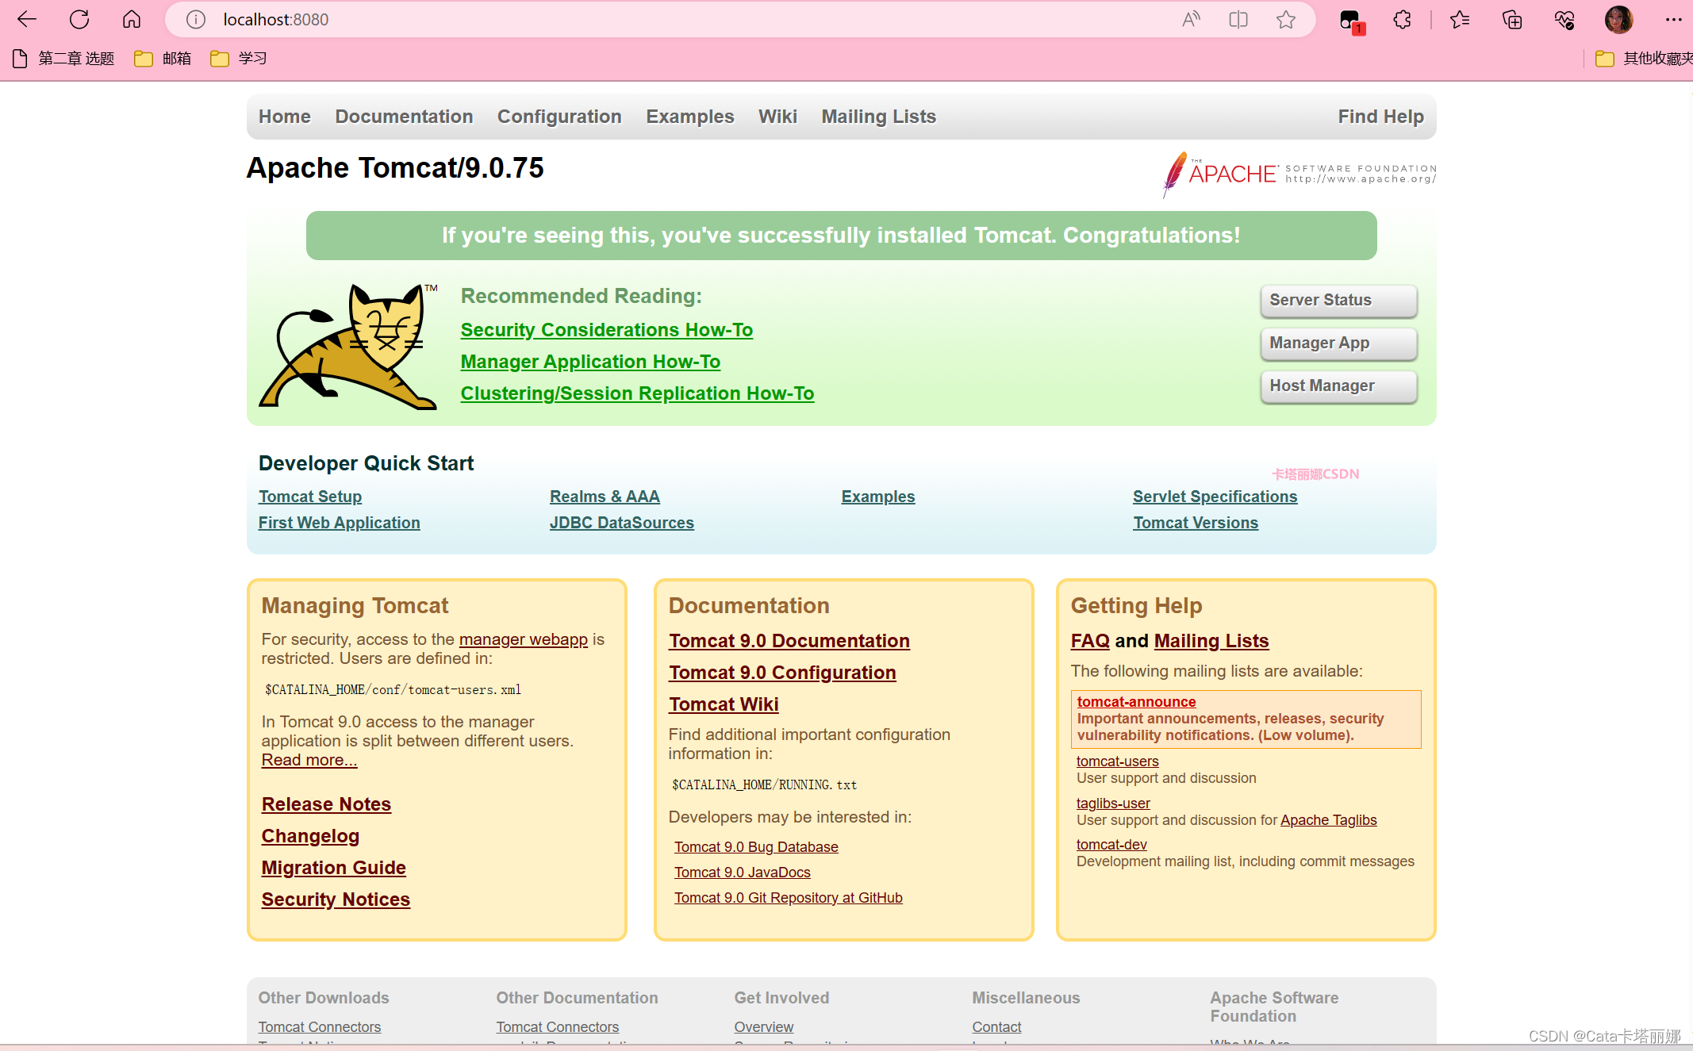Open the Security Considerations How-To link
This screenshot has width=1693, height=1051.
click(606, 330)
